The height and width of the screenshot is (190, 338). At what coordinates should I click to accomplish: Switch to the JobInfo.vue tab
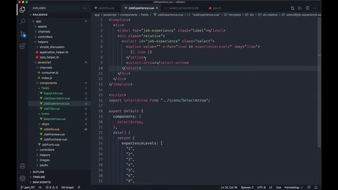(x=106, y=8)
